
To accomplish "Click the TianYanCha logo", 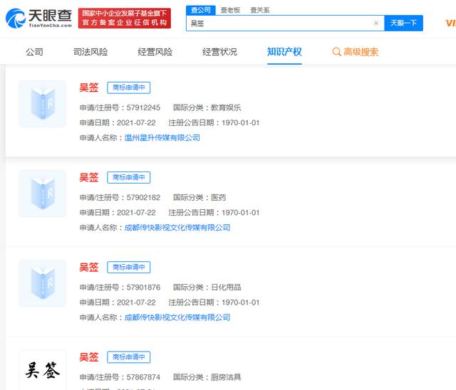I will 38,18.
